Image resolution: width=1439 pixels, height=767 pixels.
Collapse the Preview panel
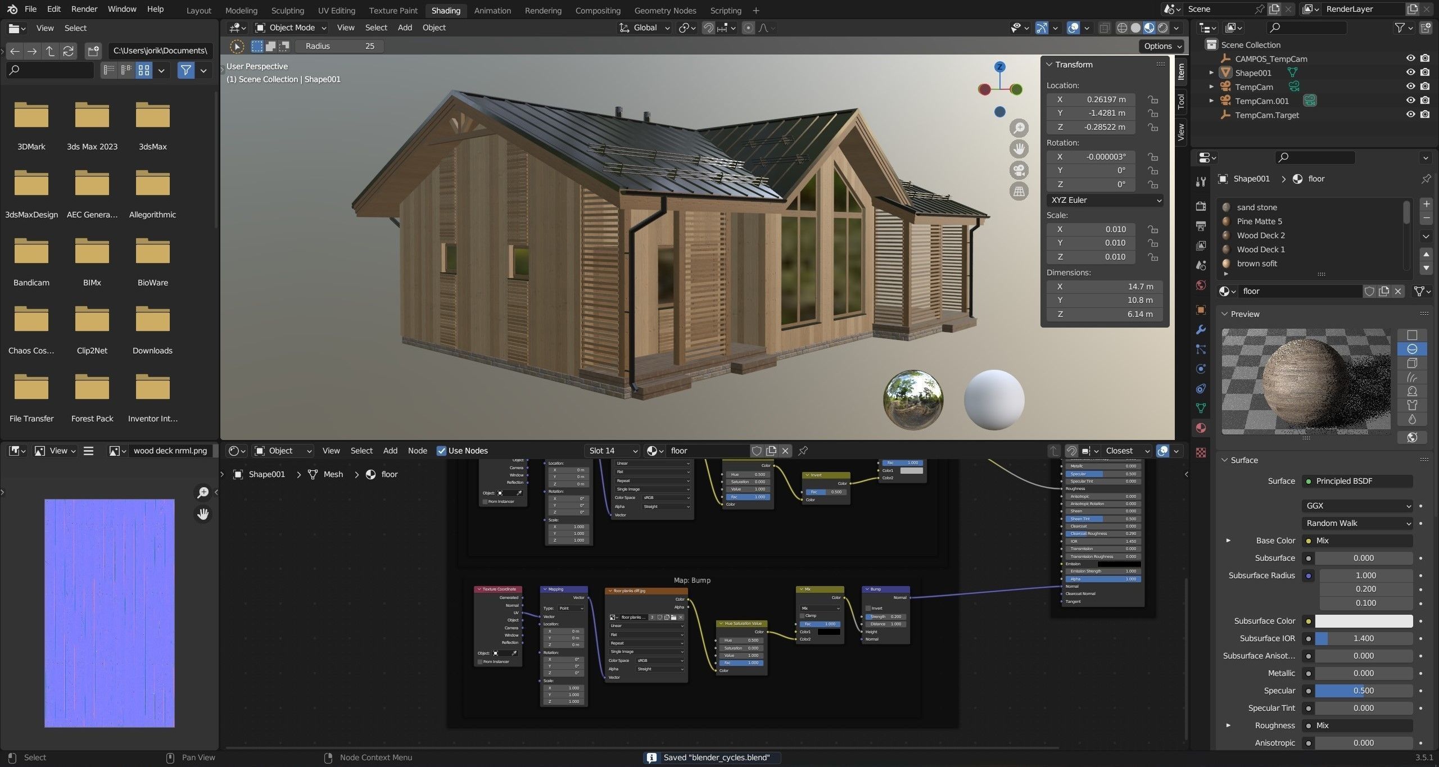tap(1225, 314)
